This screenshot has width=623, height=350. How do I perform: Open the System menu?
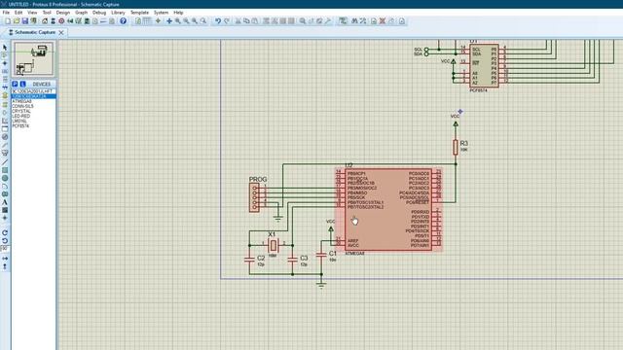(x=161, y=13)
